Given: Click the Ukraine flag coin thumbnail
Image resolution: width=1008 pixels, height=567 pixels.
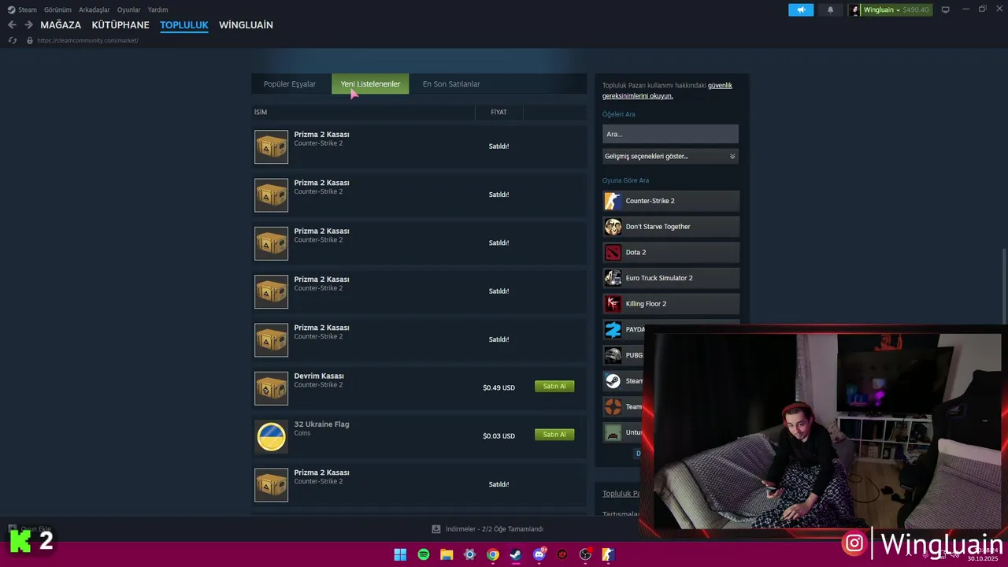Looking at the screenshot, I should [271, 437].
